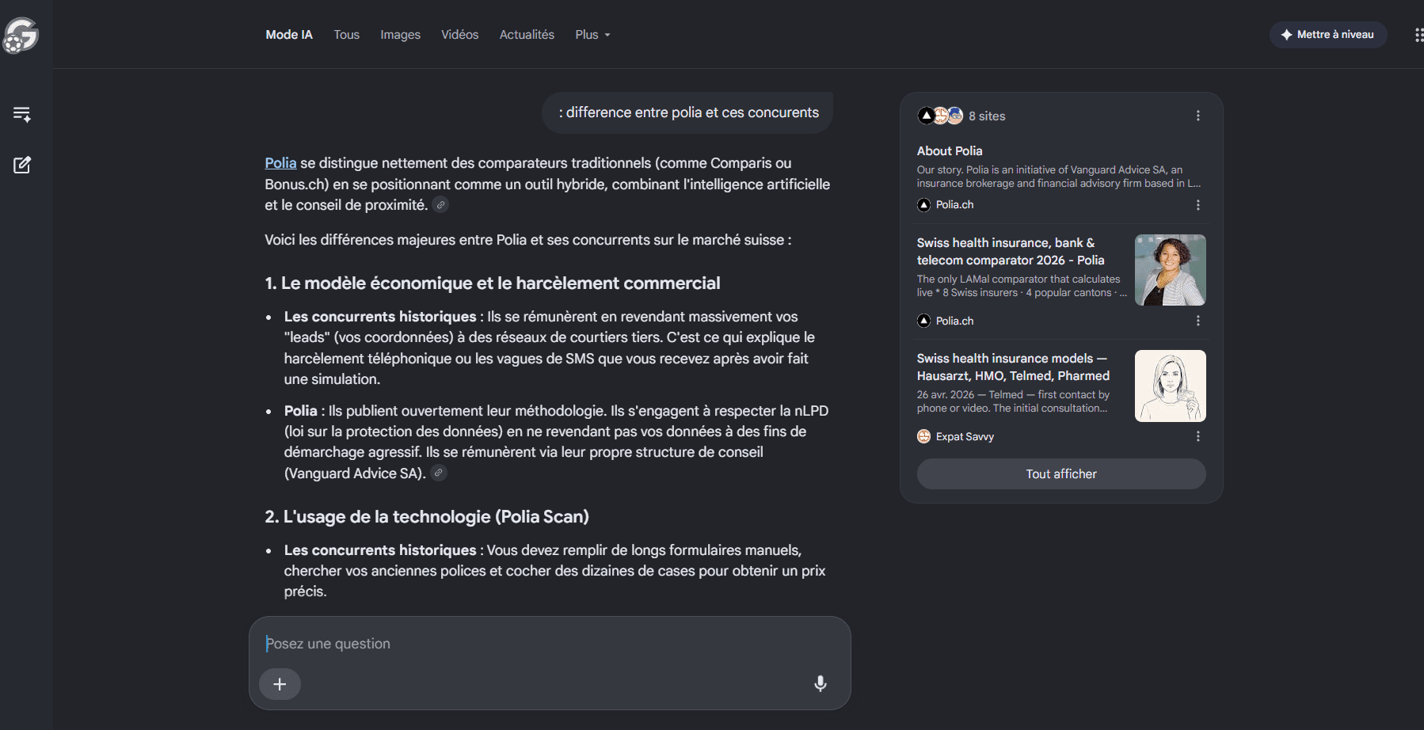This screenshot has height=730, width=1424.
Task: Click source link icon after Vanguard Advice SA
Action: click(439, 473)
